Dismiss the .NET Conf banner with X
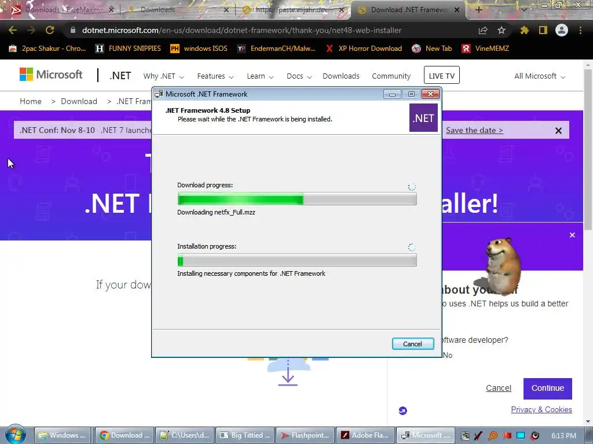This screenshot has height=444, width=593. coord(558,131)
